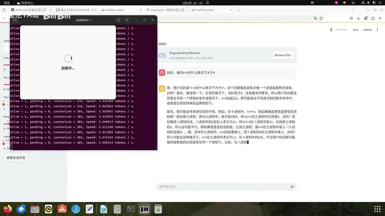Open the terminal hamburger menu
This screenshot has height=216, width=385.
click(127, 20)
